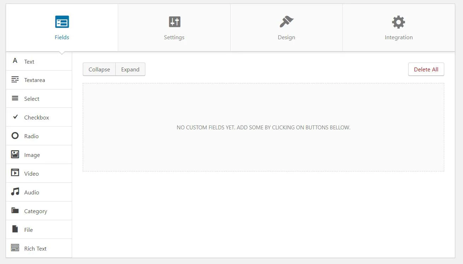Add an Audio field
The width and height of the screenshot is (463, 264).
(39, 192)
